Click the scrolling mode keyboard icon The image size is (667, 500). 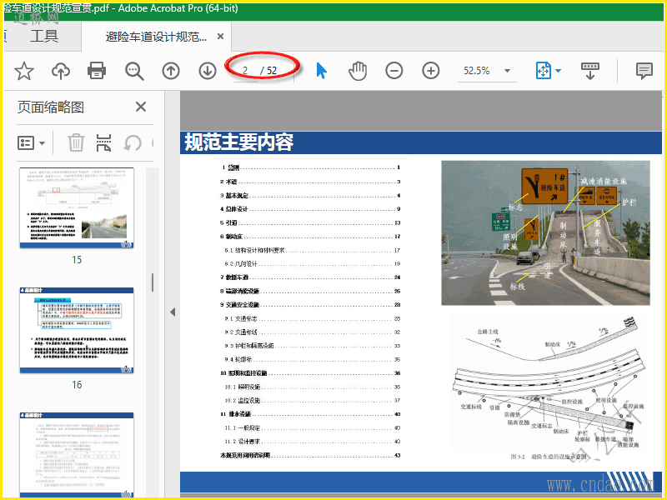point(590,71)
